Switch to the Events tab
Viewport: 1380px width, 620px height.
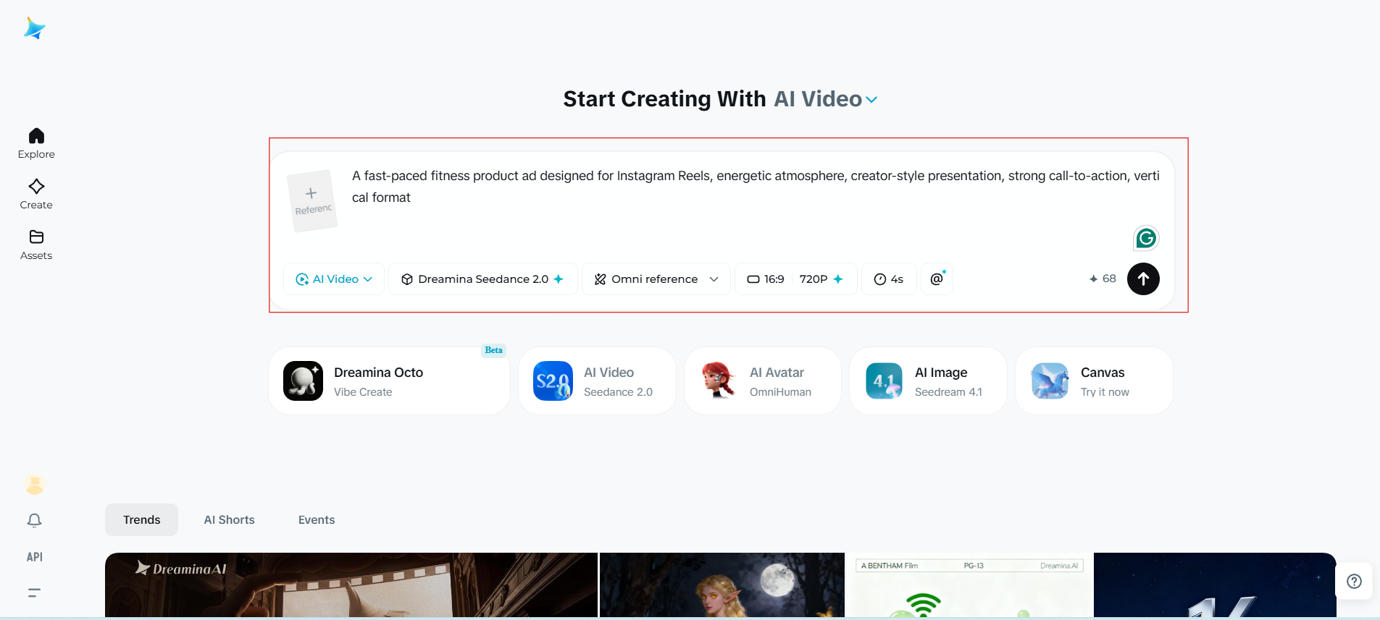pos(317,519)
